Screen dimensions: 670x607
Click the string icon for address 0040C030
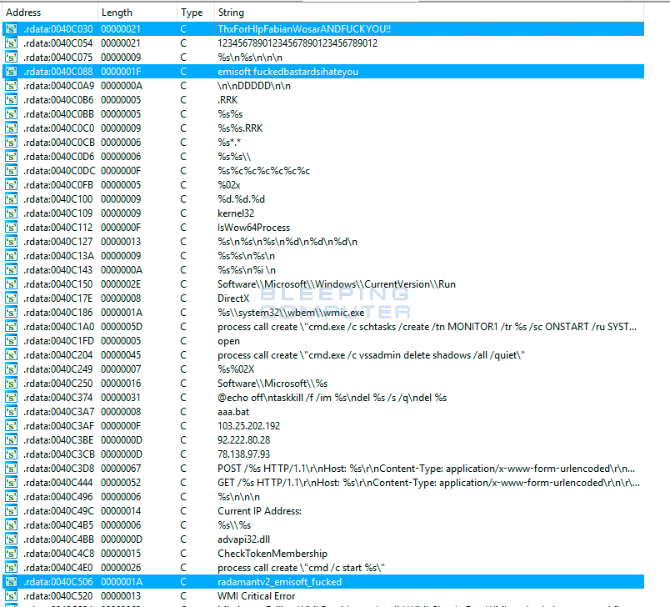coord(11,29)
